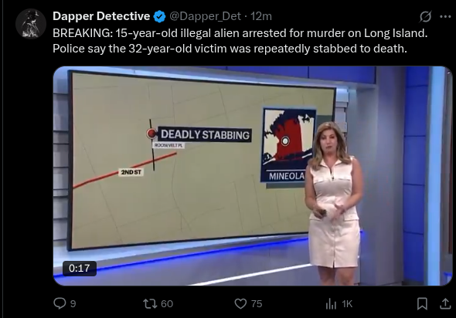Click the 1K views count
Screen dimensions: 456x318
347,304
